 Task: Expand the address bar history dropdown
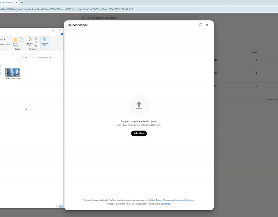[x=21, y=58]
